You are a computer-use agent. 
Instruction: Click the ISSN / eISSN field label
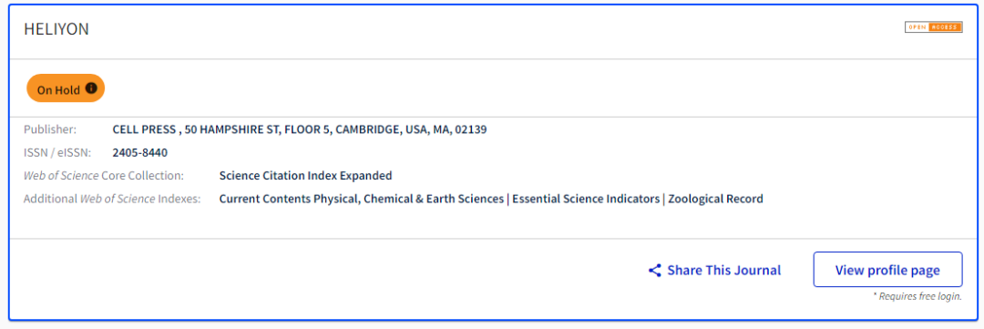(57, 152)
